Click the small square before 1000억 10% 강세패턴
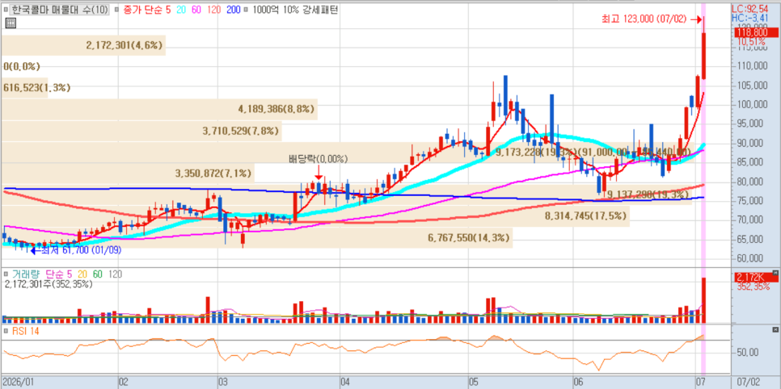 (x=247, y=9)
